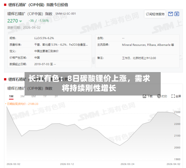Click the index code SMM-Li-SC-001

pyautogui.click(x=65, y=14)
